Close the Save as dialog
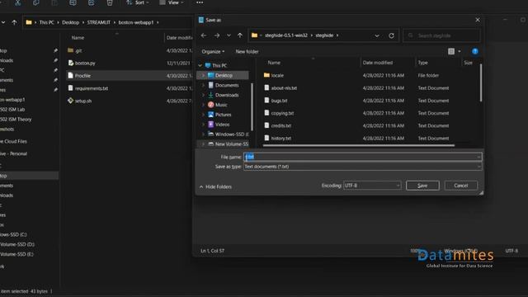The width and height of the screenshot is (528, 297). (x=478, y=20)
